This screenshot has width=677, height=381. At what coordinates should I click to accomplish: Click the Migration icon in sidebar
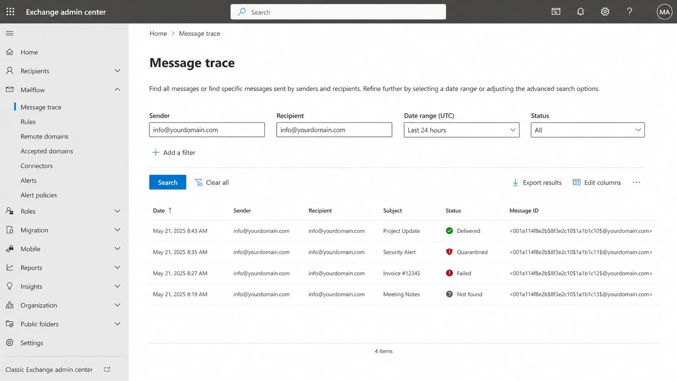[10, 230]
